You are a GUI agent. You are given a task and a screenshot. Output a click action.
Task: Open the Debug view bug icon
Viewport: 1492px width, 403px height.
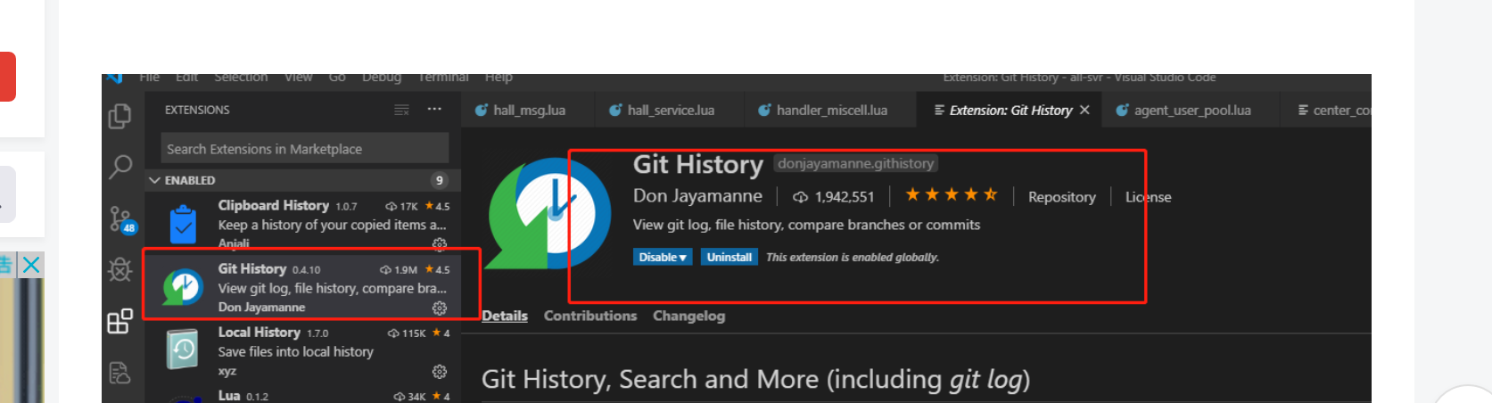click(x=120, y=269)
